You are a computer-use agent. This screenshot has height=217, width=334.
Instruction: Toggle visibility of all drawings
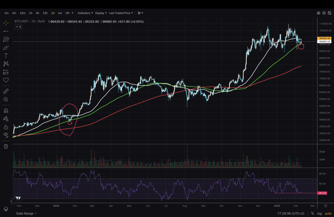(5, 136)
